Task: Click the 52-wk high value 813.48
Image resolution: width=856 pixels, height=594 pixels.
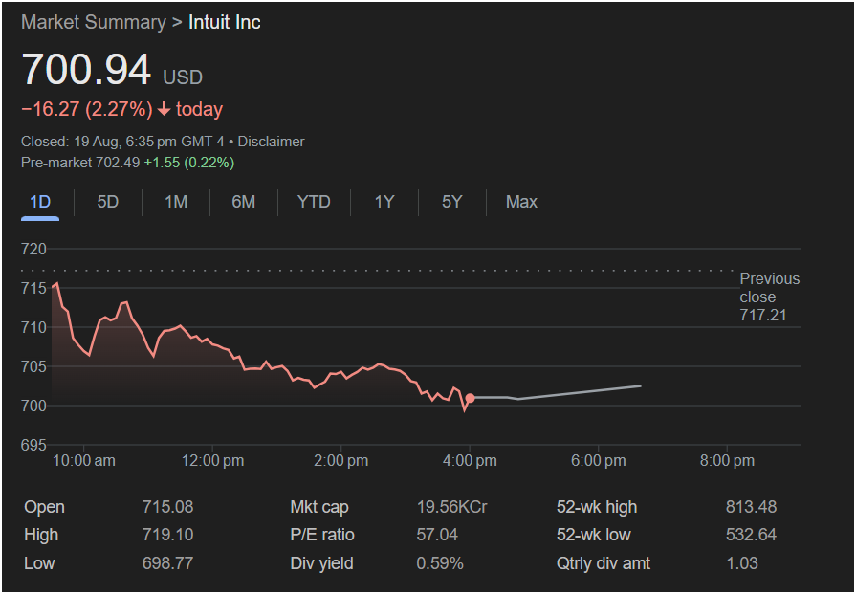Action: tap(751, 507)
